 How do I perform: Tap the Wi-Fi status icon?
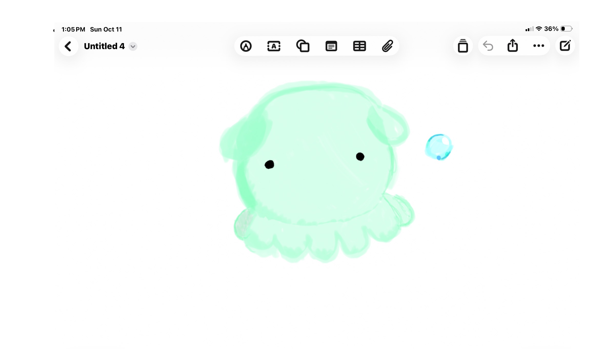tap(539, 29)
